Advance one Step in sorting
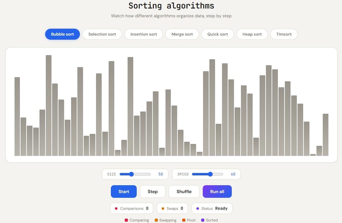 point(153,192)
